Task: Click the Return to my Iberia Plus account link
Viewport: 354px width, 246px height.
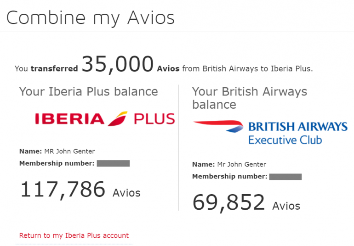Action: point(74,235)
